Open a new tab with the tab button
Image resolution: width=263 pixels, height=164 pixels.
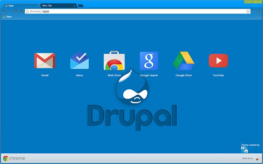81,6
